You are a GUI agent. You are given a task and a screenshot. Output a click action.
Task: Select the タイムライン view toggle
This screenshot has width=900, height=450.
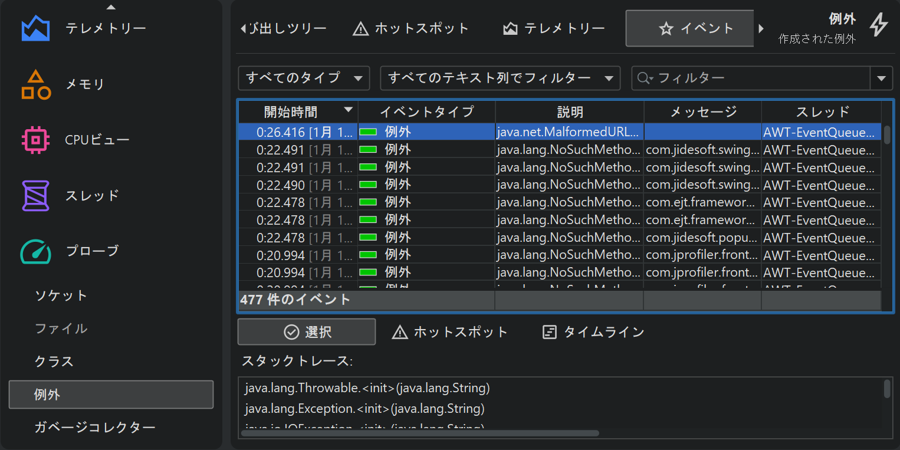593,332
